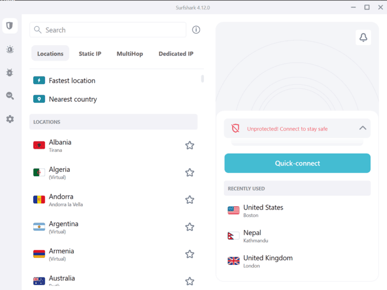Connect to recently used United Kingdom London
Screen dimensions: 387x290
tap(268, 261)
